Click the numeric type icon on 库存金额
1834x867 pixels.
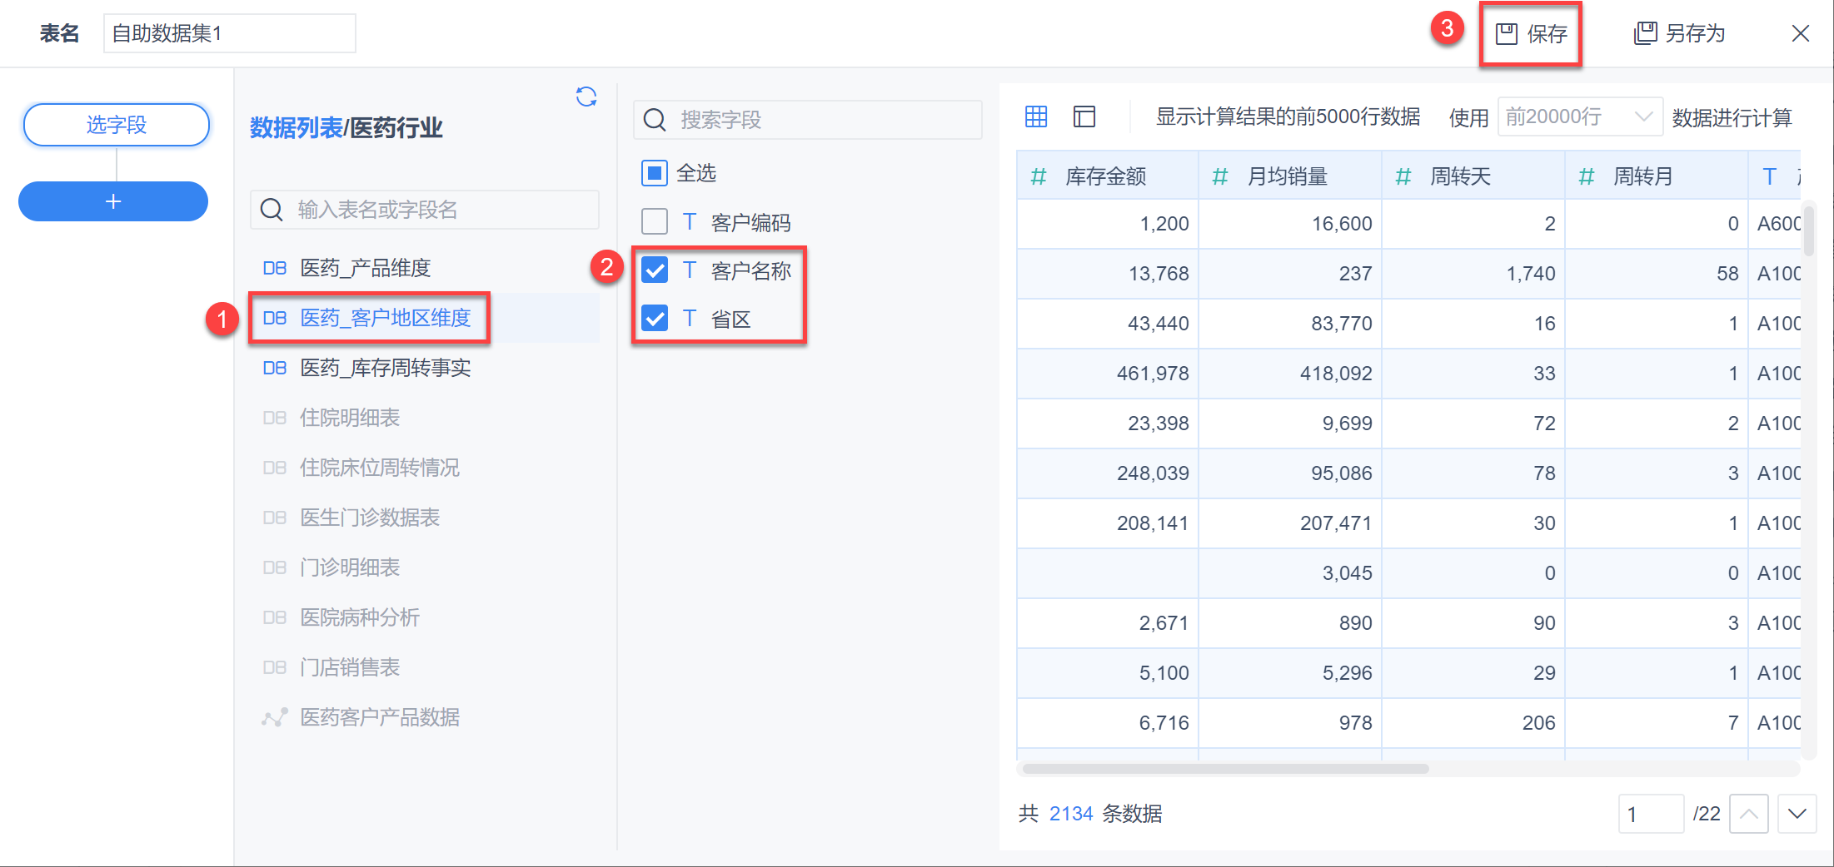(1038, 176)
